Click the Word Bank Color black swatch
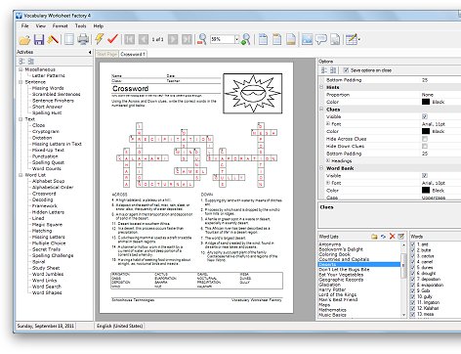Viewport: 461px width, 354px height. [x=426, y=190]
